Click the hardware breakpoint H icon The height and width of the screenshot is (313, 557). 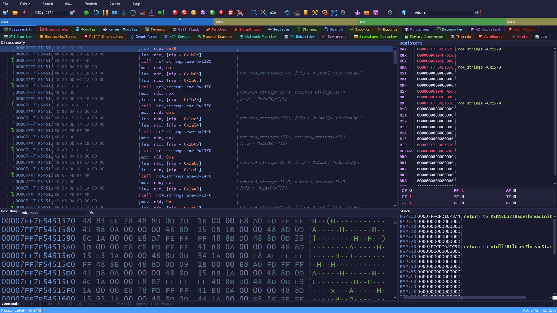point(185,13)
